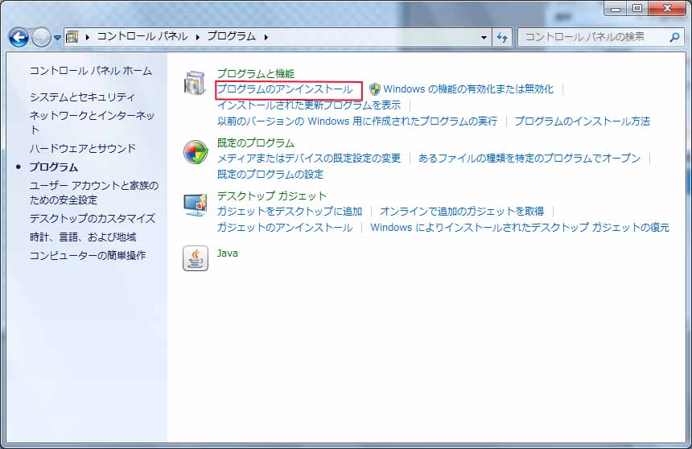Click the 既定のプログラム icon
This screenshot has width=692, height=449.
[196, 152]
